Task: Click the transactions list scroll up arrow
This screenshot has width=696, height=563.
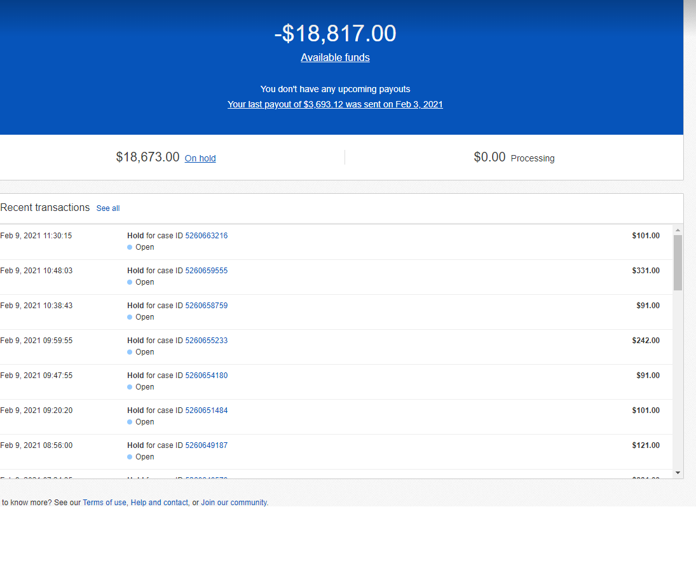Action: coord(678,230)
